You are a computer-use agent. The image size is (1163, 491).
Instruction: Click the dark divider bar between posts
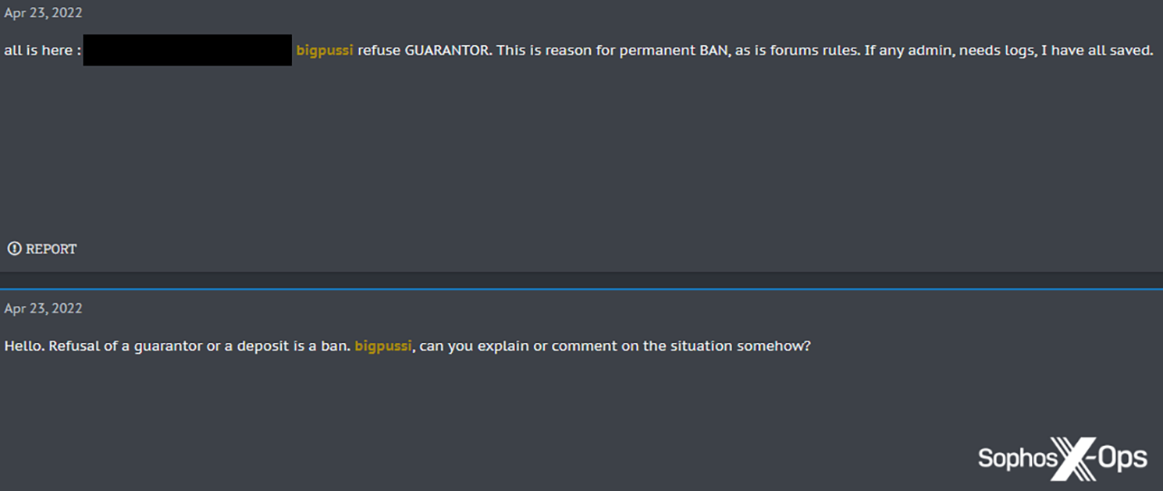point(581,279)
